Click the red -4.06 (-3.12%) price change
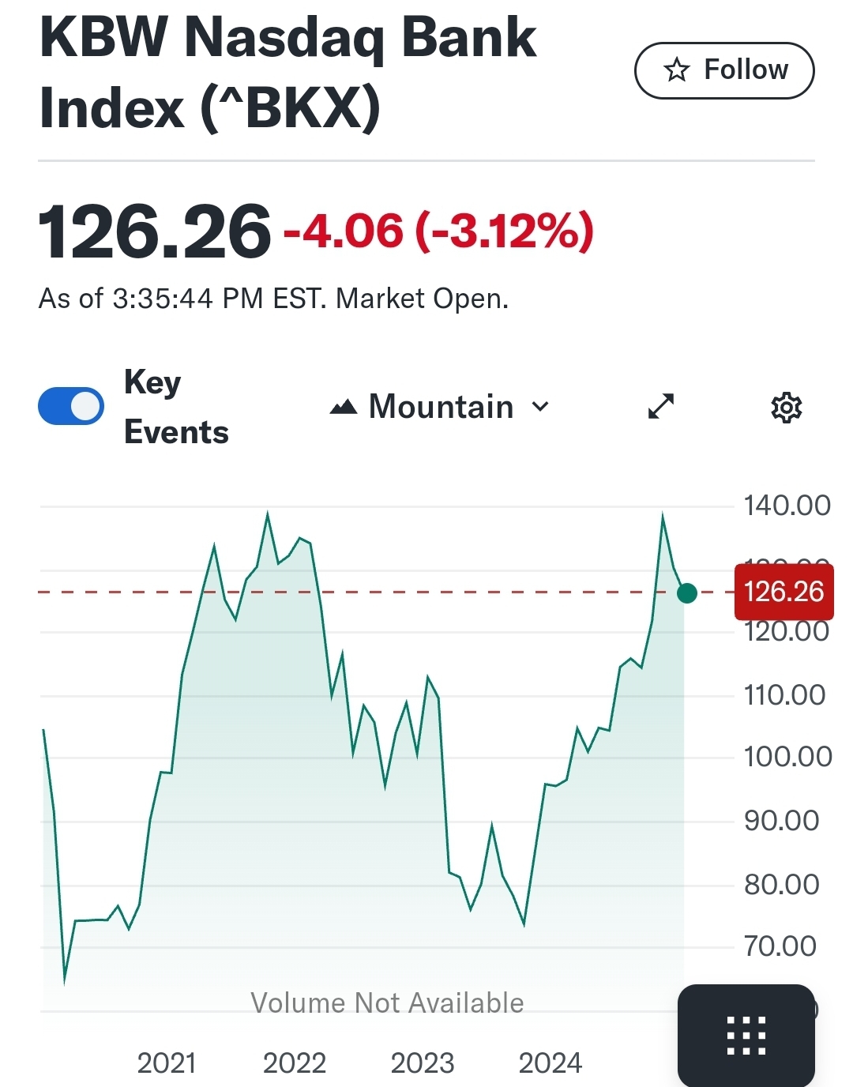 point(438,231)
